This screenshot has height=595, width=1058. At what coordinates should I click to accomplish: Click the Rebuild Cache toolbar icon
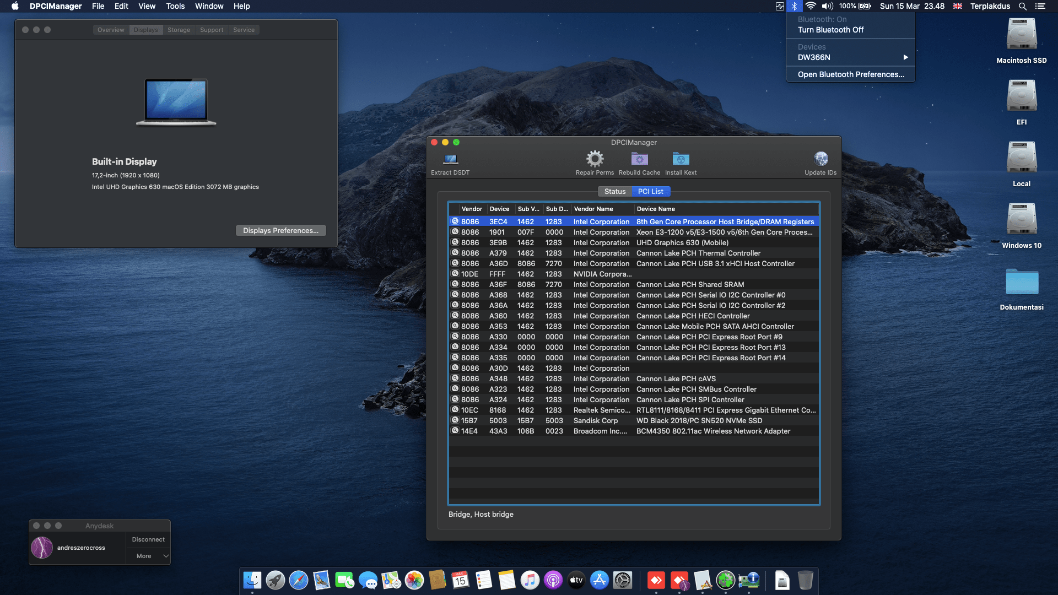[639, 159]
